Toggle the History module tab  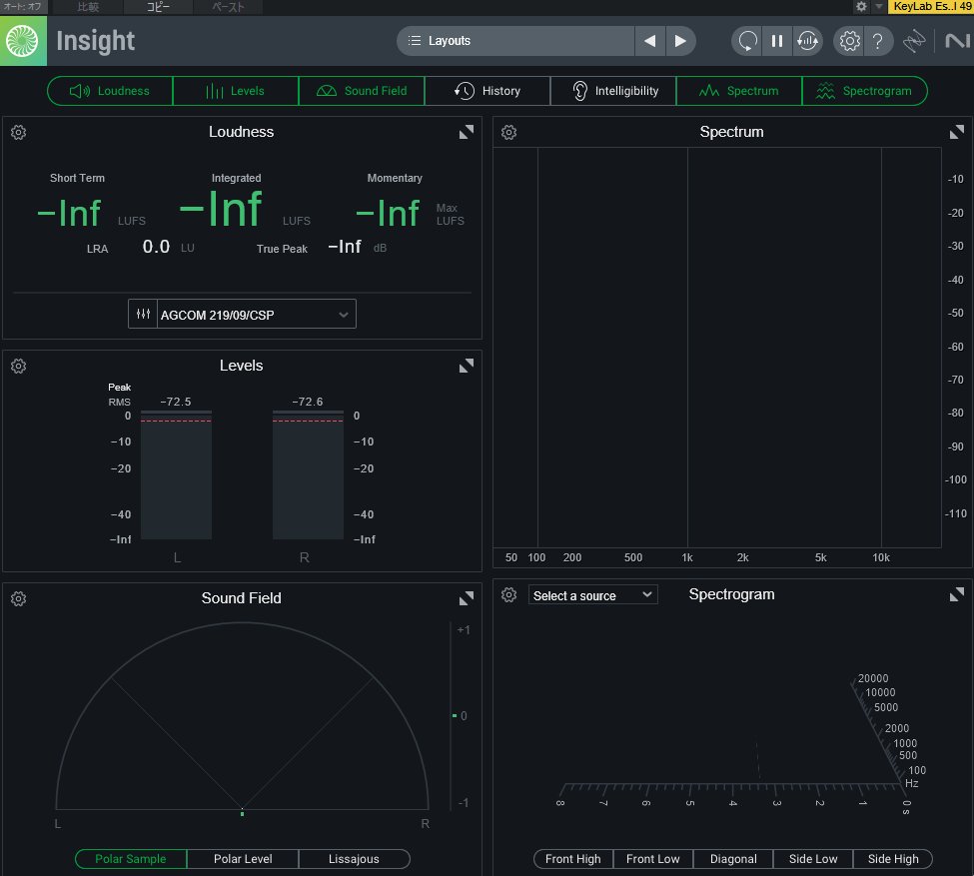[x=487, y=91]
